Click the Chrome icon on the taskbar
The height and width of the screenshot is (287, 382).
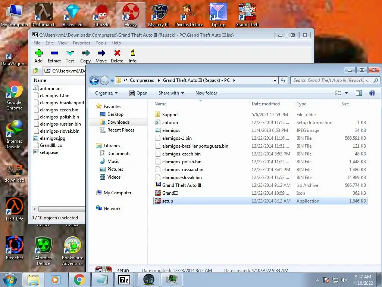tap(79, 280)
